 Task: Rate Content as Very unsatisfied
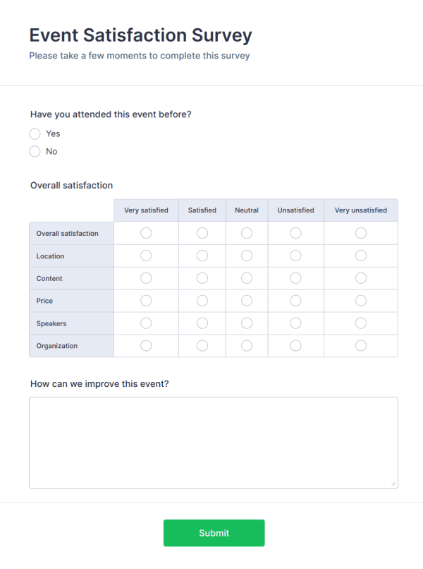click(360, 278)
